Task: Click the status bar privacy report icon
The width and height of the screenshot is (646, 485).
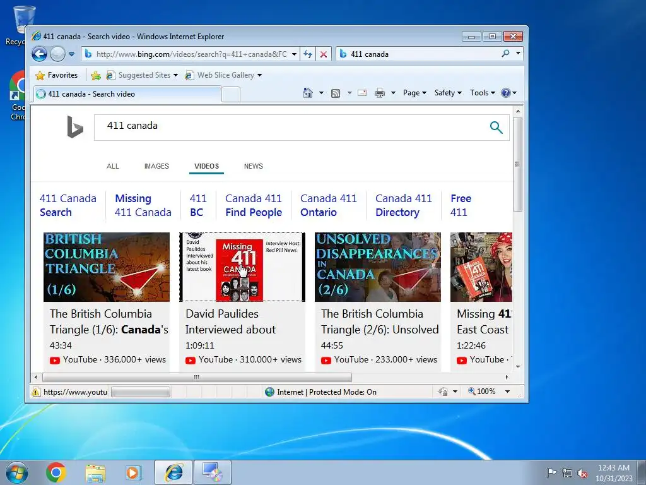Action: point(443,392)
